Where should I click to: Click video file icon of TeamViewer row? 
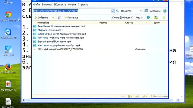pyautogui.click(x=35, y=26)
